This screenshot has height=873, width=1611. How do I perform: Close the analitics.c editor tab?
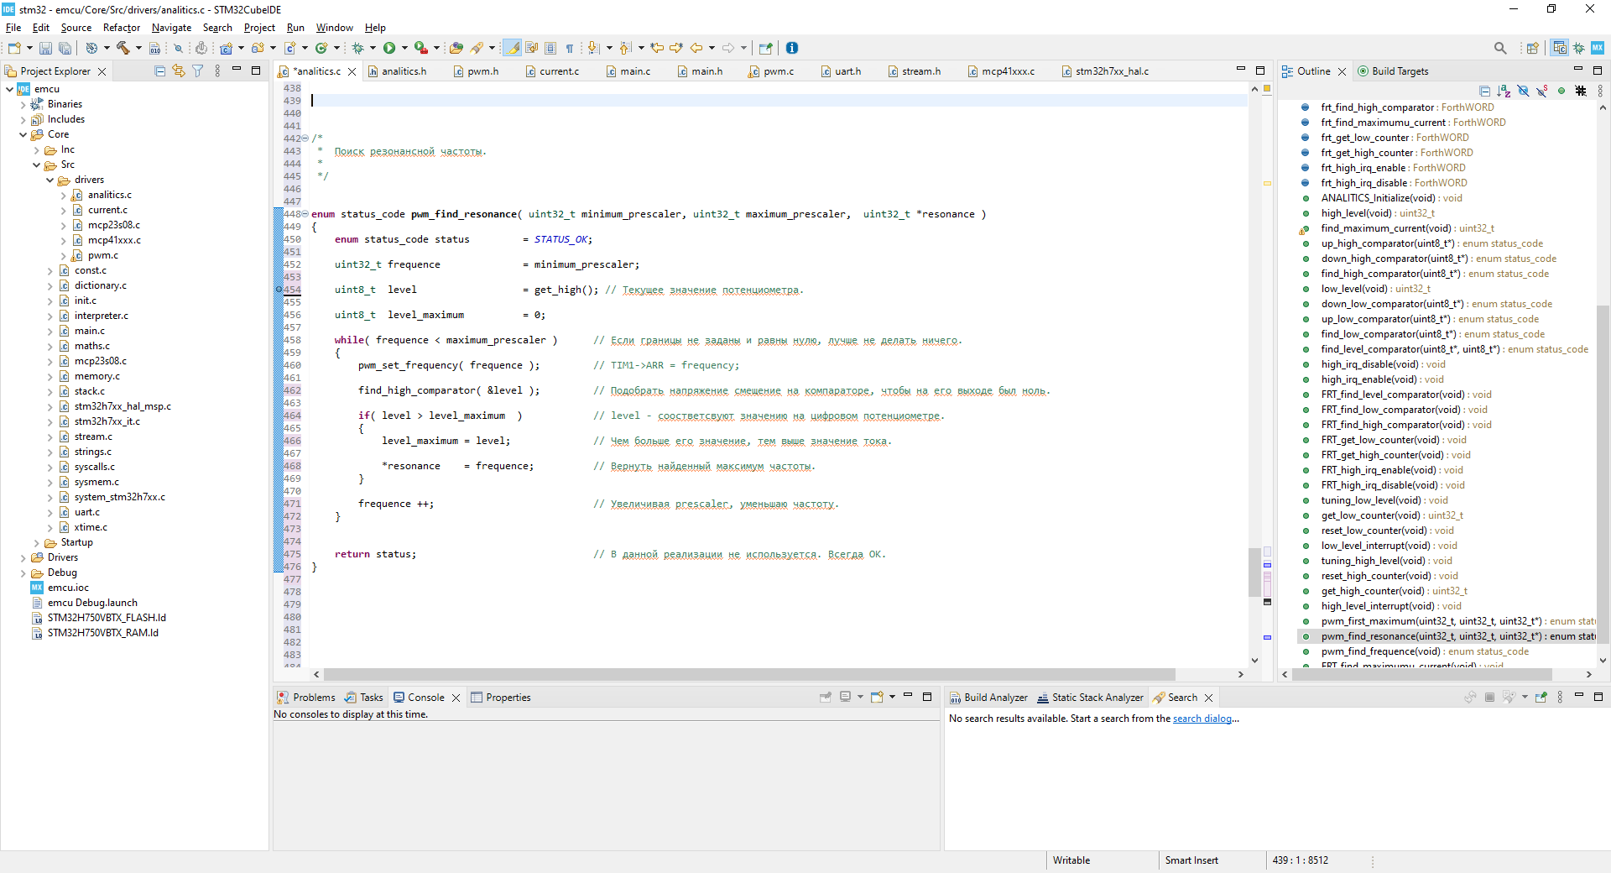[352, 71]
